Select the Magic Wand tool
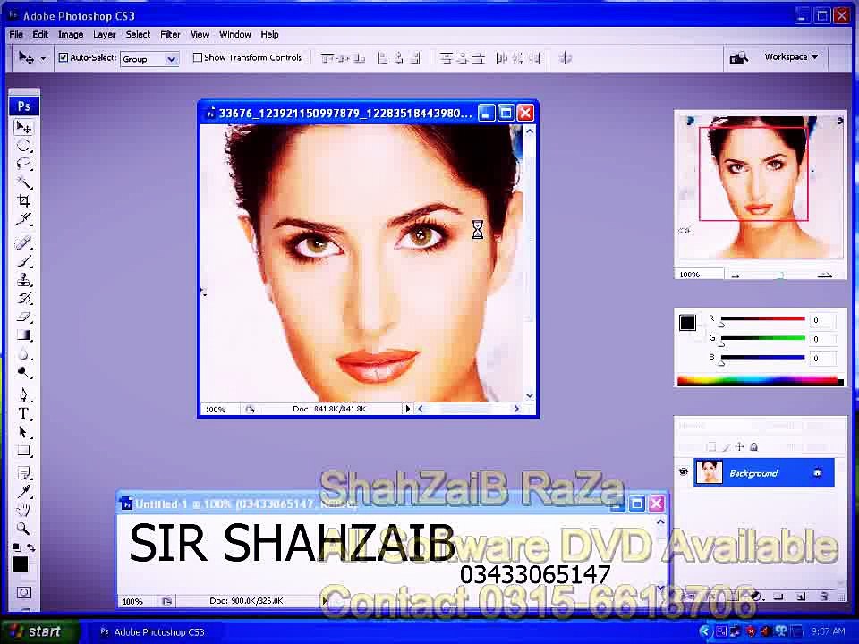Screen dimensions: 859x644 coord(23,182)
